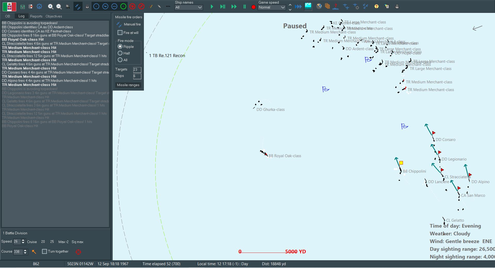Click the ship with red question mark icon
Screen dimensions: 495x268
[x=336, y=6]
